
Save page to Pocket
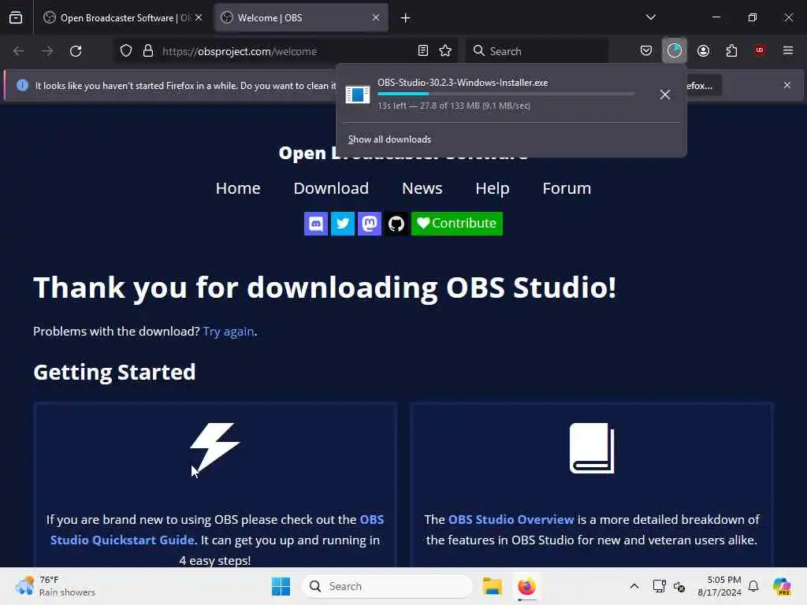click(x=646, y=51)
